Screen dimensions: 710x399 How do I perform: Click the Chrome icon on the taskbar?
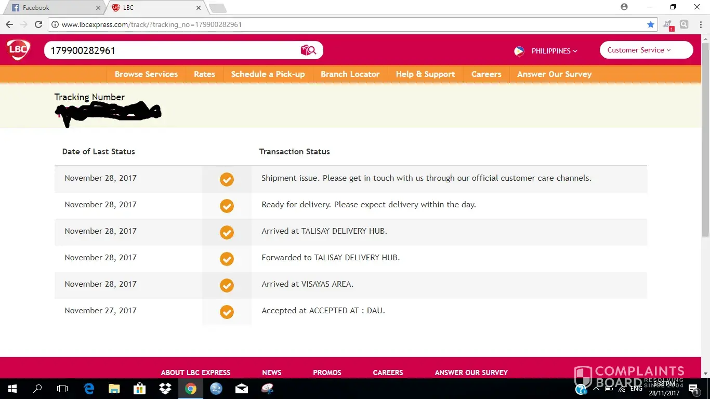pyautogui.click(x=191, y=389)
